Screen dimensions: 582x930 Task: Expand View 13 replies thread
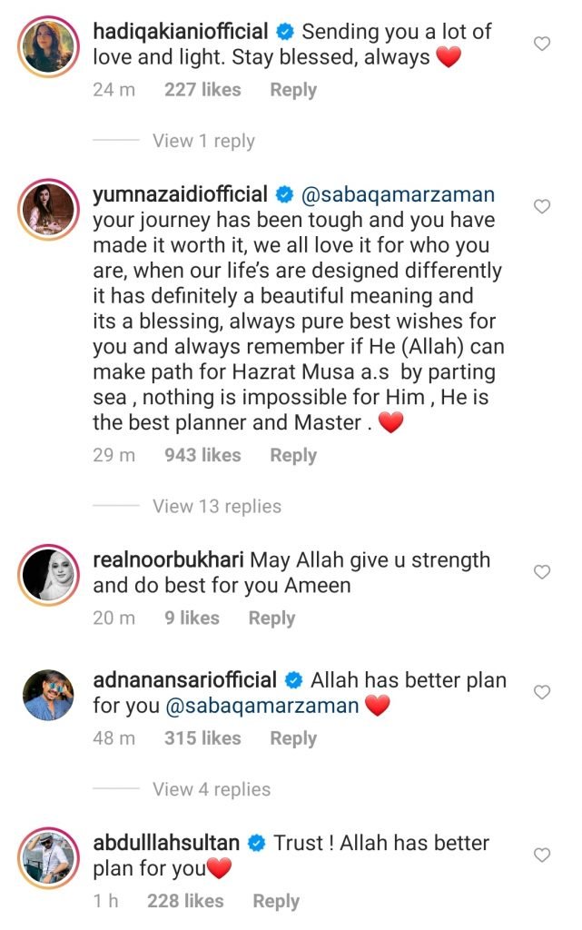(216, 506)
